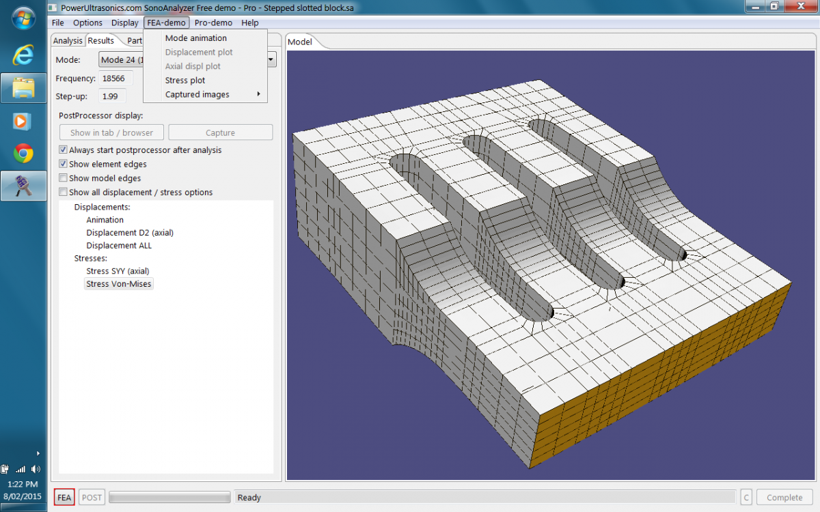Enable Show all displacement / stress options
The width and height of the screenshot is (820, 512).
64,193
